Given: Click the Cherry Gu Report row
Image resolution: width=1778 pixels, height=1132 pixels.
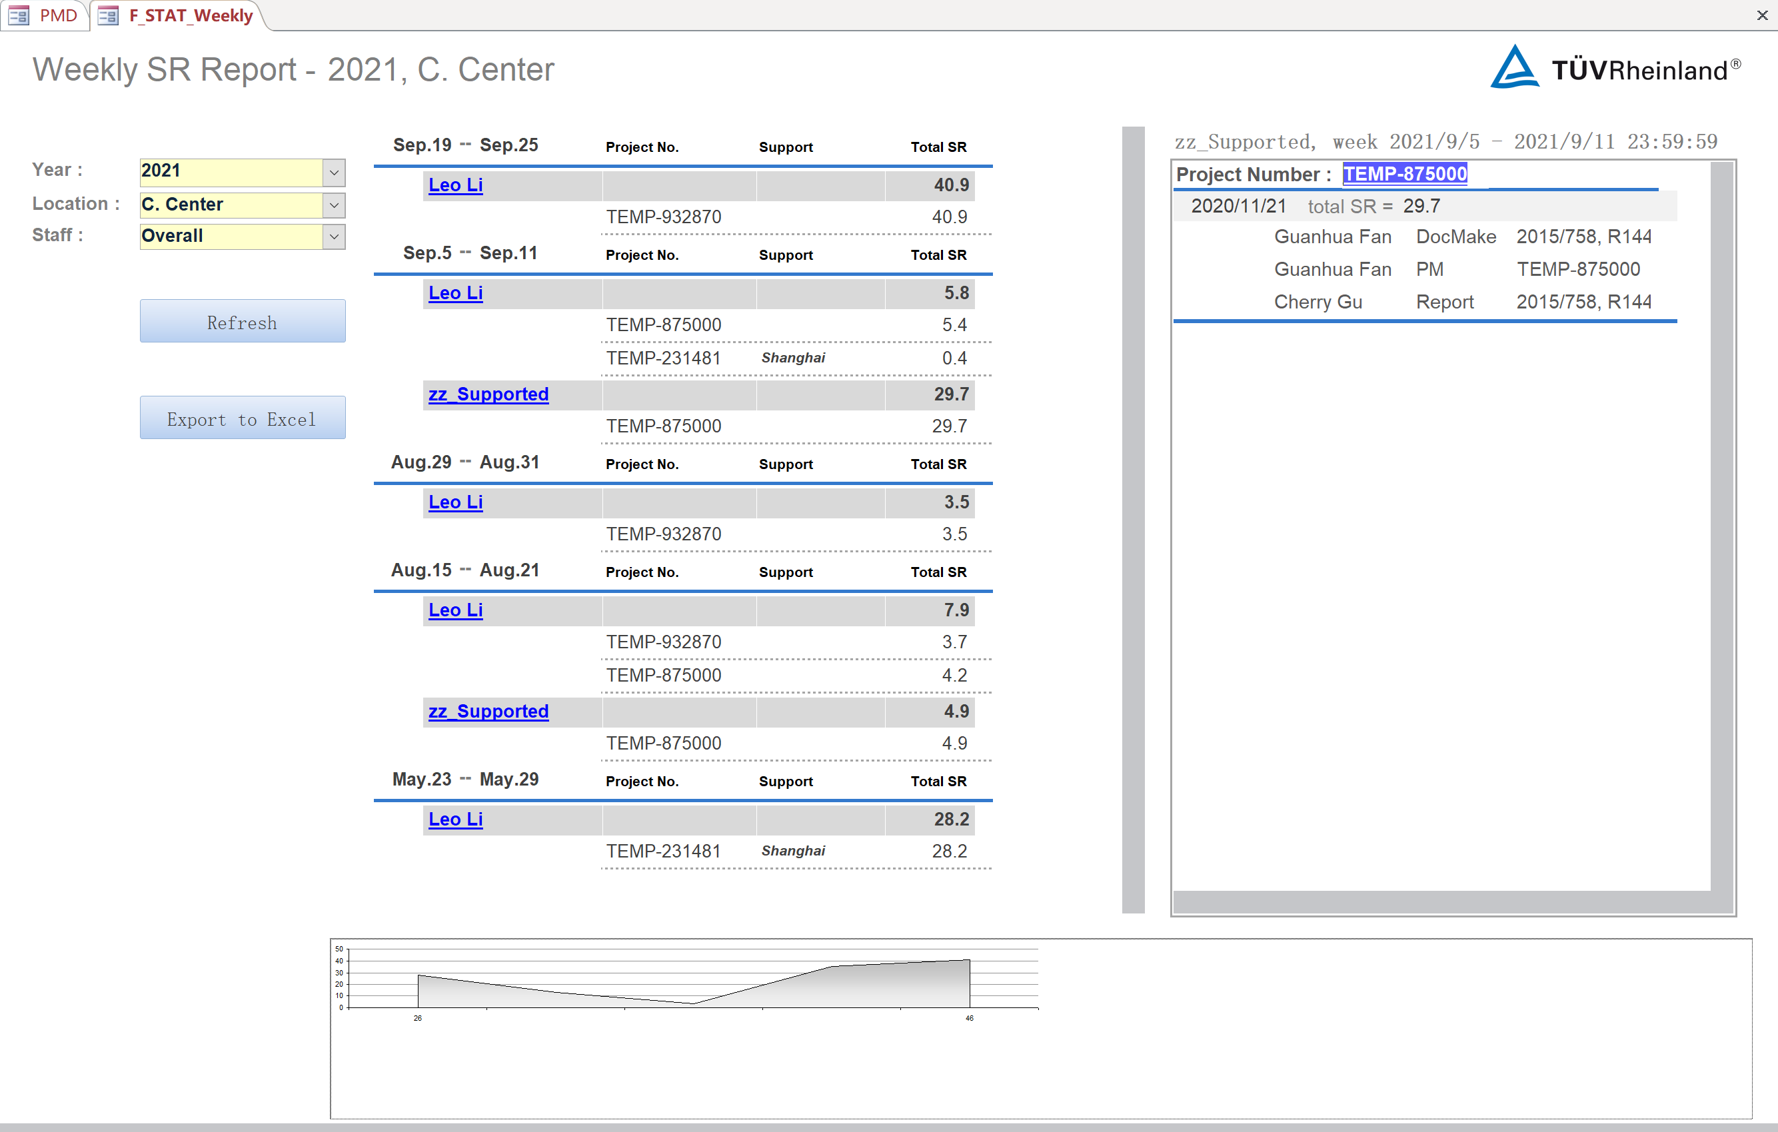Looking at the screenshot, I should pos(1462,302).
